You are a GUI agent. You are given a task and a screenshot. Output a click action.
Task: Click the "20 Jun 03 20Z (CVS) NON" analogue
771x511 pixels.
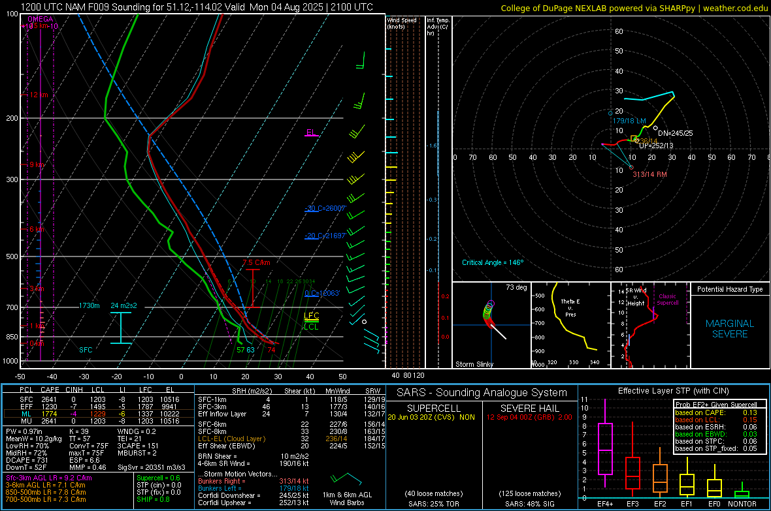[431, 417]
